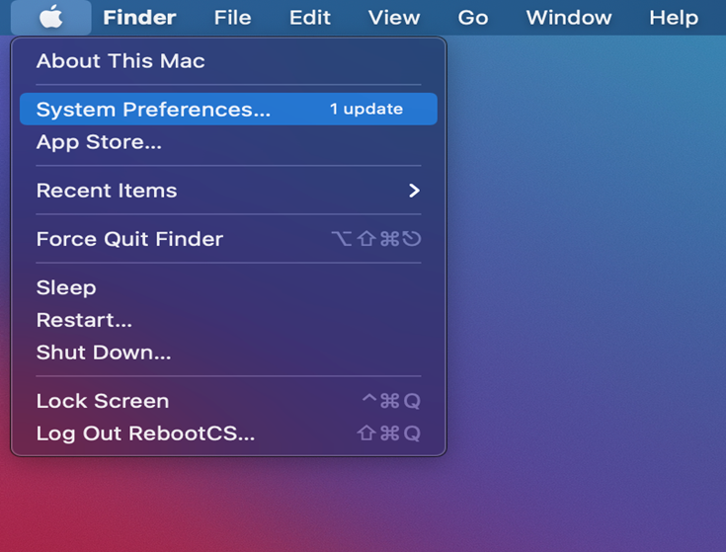Log Out RebootCS user
The height and width of the screenshot is (552, 726).
point(145,434)
